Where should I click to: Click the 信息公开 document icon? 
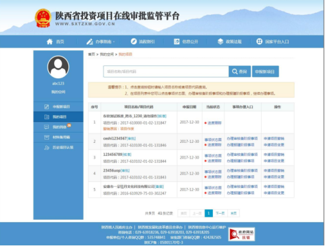(x=177, y=42)
